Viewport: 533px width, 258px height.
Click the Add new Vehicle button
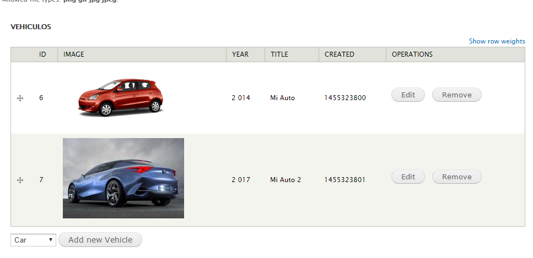(100, 240)
